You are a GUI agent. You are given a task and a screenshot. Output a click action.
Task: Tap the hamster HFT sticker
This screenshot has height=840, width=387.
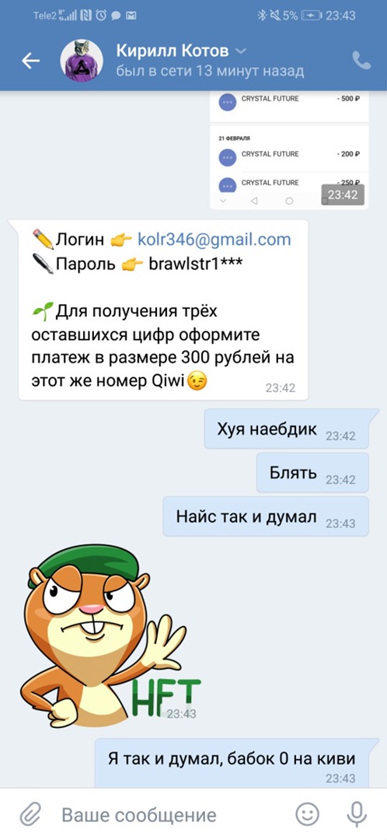tap(110, 636)
